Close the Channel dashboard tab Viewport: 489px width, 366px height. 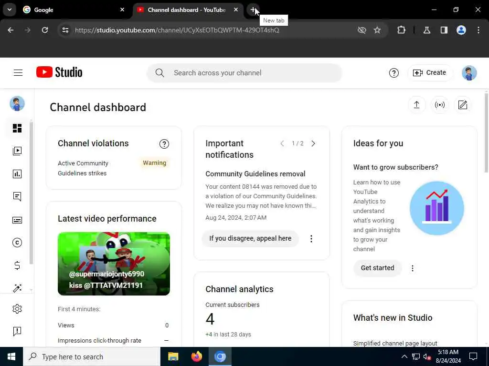[x=236, y=10]
